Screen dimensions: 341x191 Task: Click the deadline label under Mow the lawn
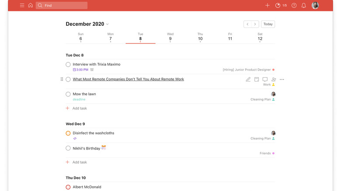(x=79, y=99)
